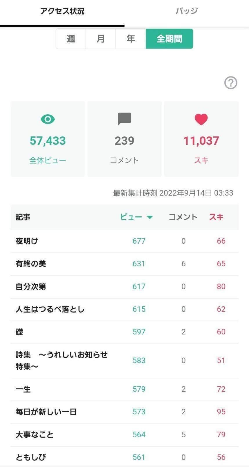Screen dimensions: 249x467
Task: Sort by スキ column header
Action: coord(216,217)
